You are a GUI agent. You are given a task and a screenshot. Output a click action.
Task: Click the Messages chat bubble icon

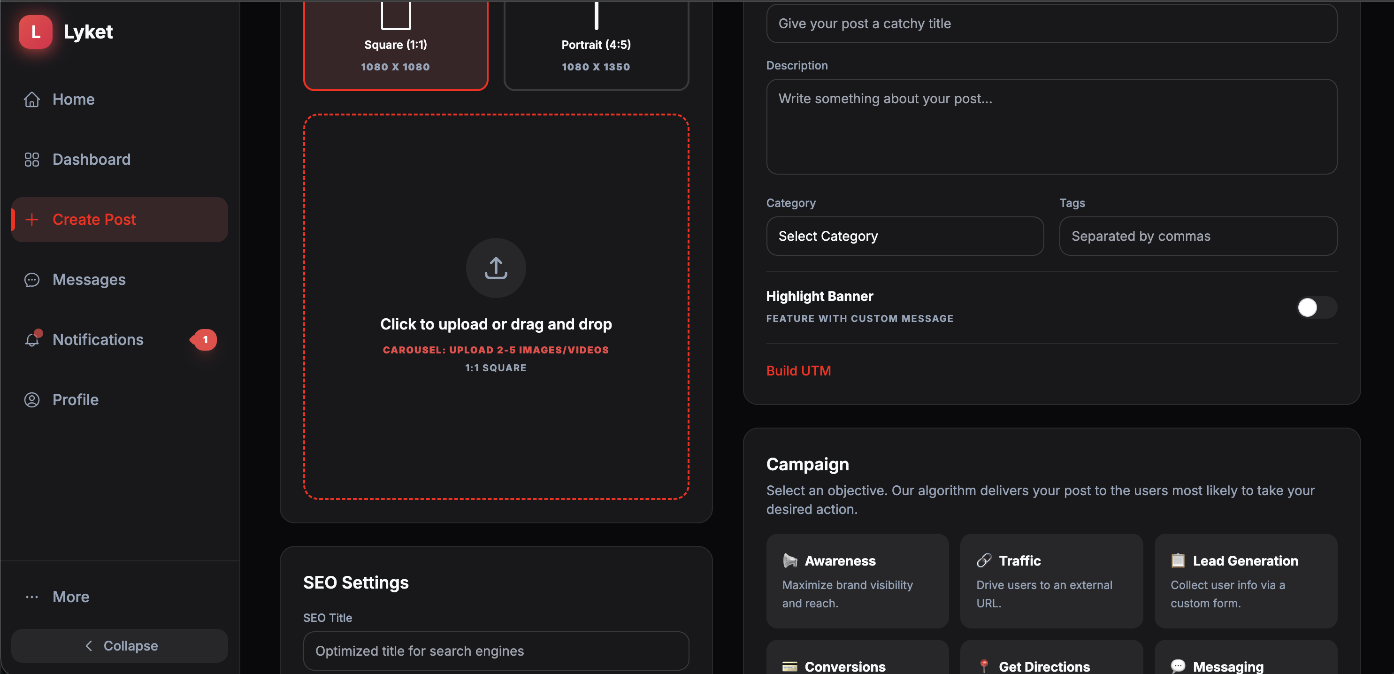[x=32, y=280]
